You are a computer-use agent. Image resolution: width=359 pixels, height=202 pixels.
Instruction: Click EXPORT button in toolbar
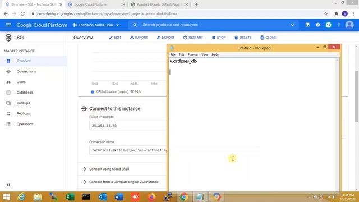pos(165,38)
